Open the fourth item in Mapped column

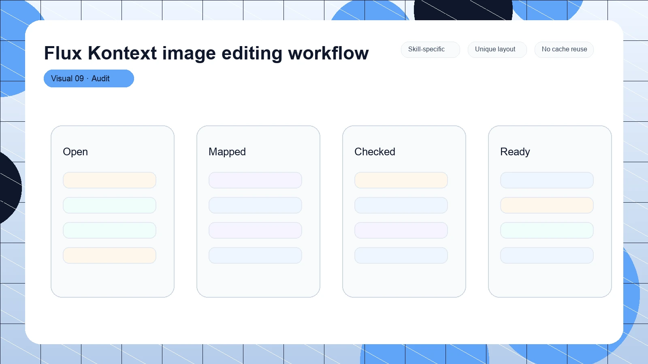tap(255, 255)
